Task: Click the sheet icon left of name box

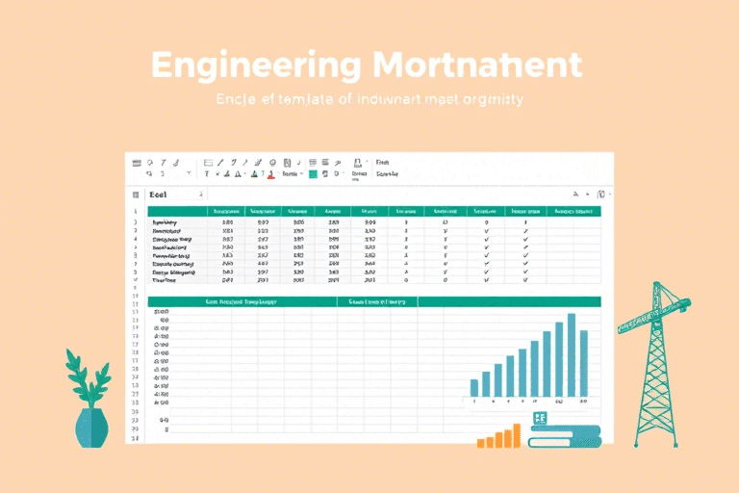Action: [136, 195]
